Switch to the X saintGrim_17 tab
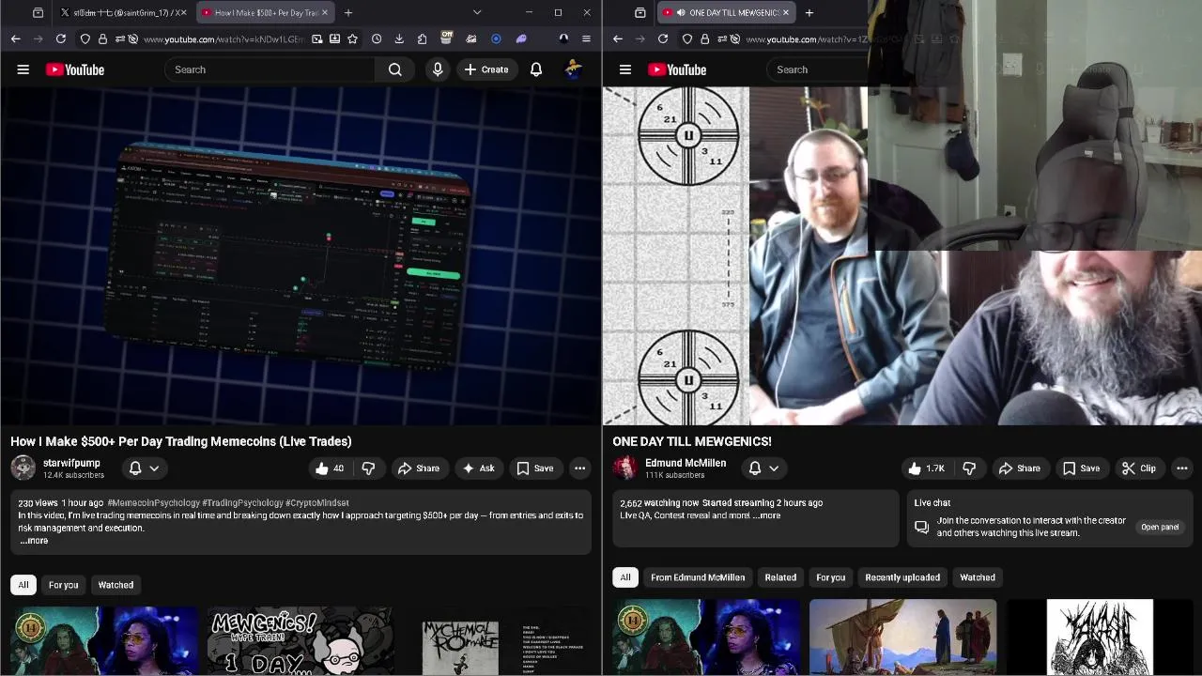Screen dimensions: 1202x676 pos(123,12)
